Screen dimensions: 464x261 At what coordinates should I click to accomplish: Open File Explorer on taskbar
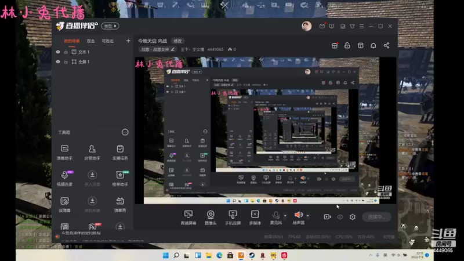click(209, 255)
